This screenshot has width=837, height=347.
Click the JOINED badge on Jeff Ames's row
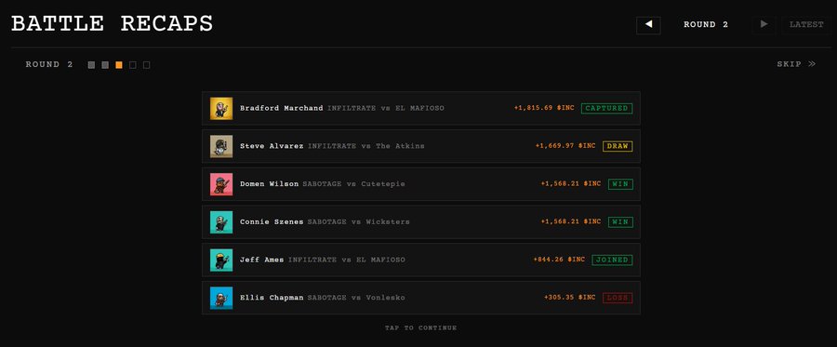(612, 260)
